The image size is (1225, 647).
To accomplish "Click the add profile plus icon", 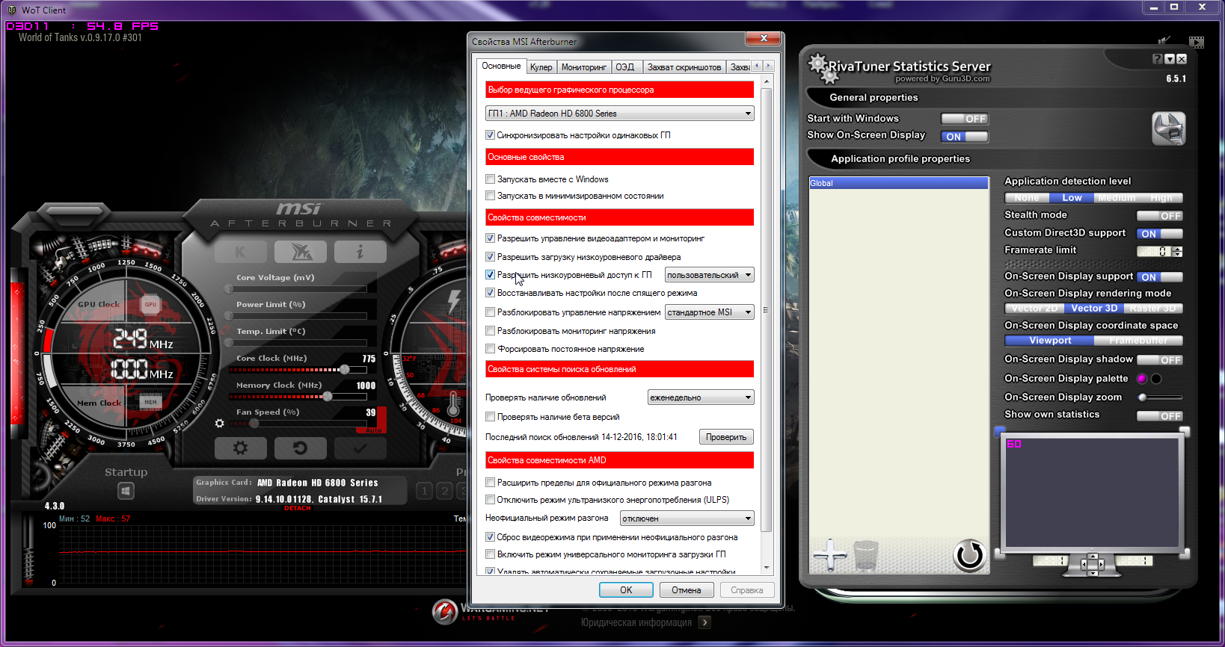I will coord(829,555).
